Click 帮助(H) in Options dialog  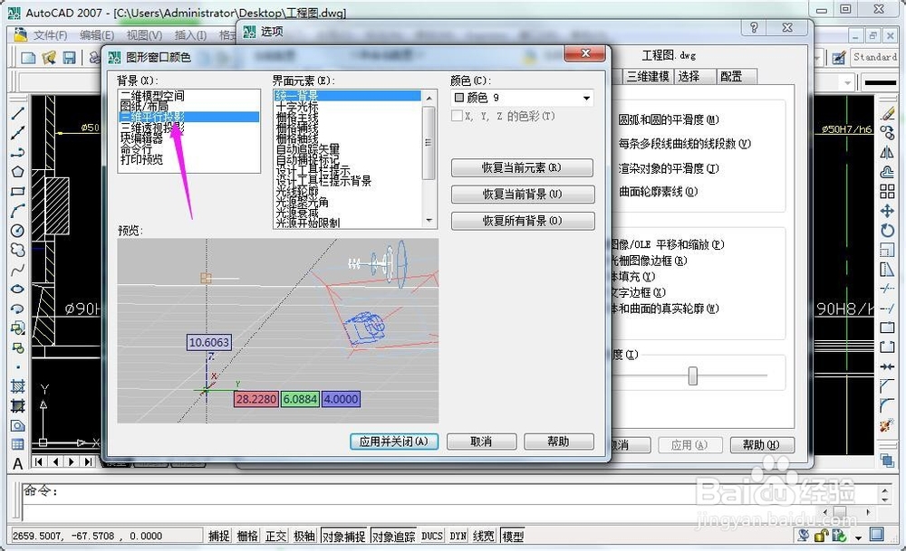762,445
